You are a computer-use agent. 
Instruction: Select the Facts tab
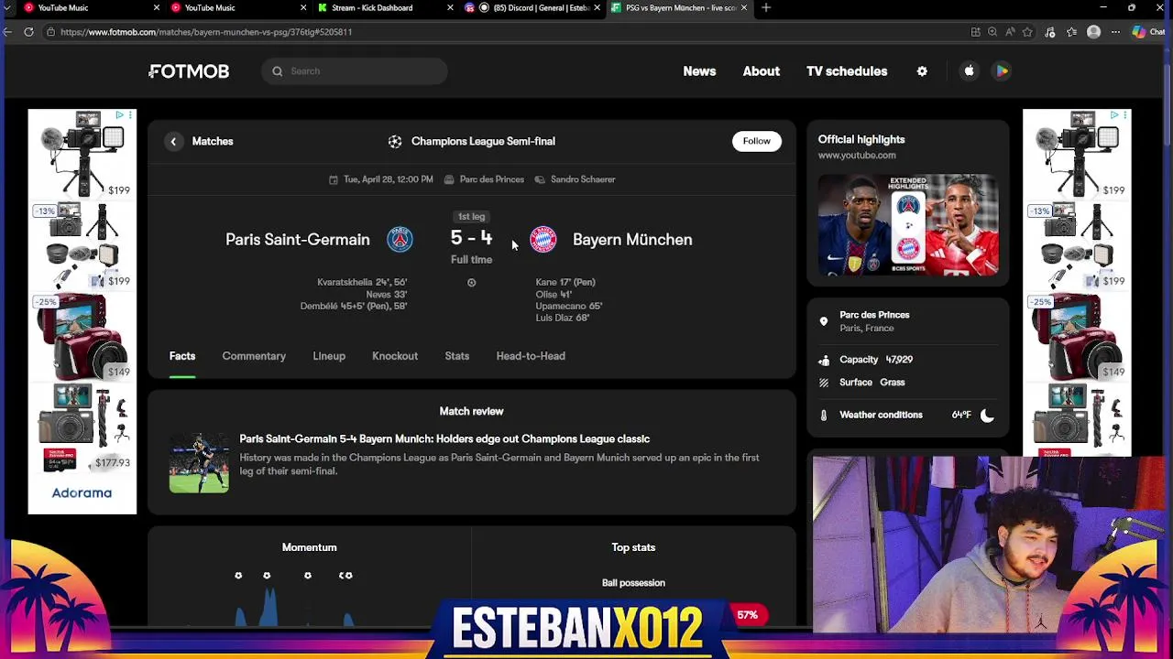tap(182, 356)
